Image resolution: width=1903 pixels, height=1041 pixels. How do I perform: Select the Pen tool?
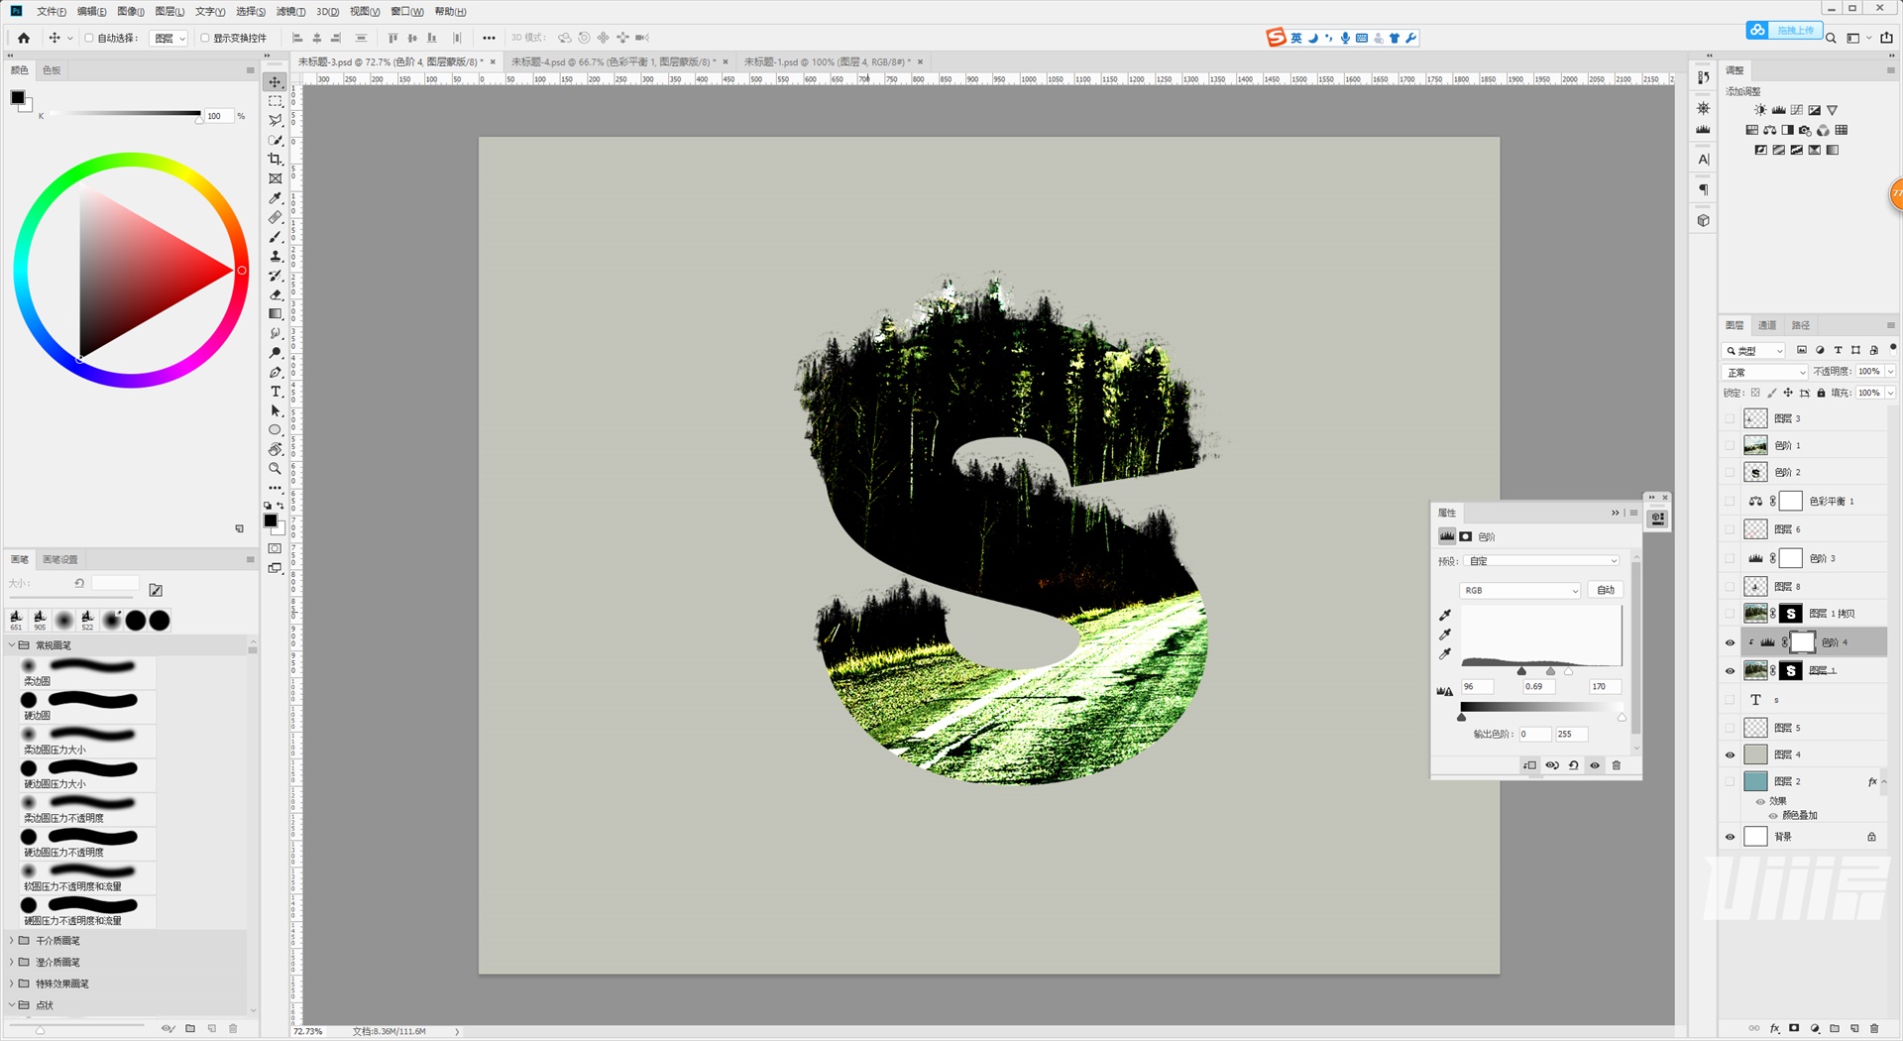(x=276, y=372)
